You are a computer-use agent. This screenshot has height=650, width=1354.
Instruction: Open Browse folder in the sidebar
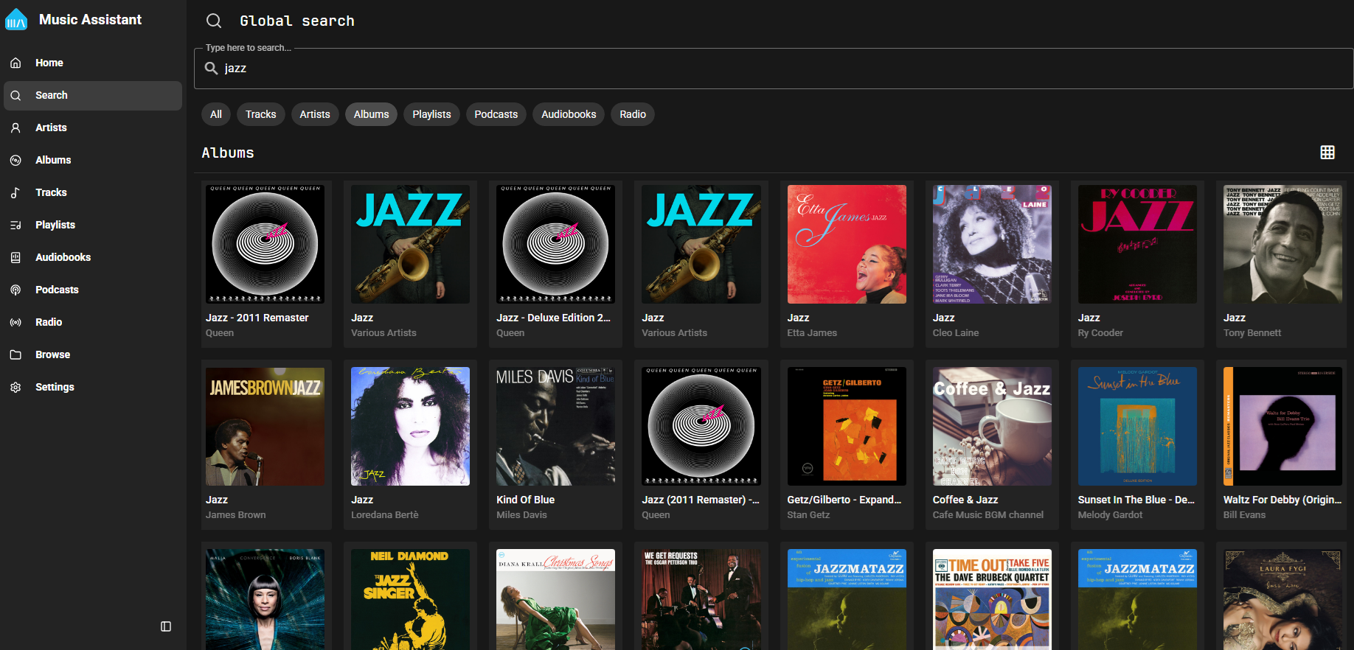coord(15,354)
